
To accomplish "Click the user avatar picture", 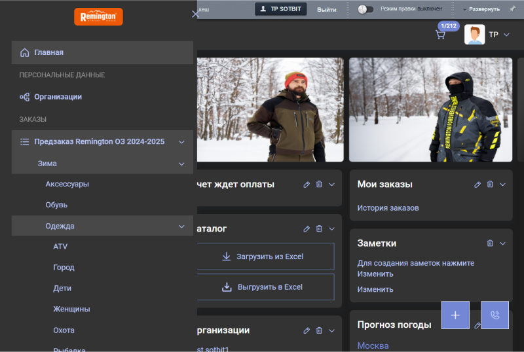I will click(x=474, y=35).
